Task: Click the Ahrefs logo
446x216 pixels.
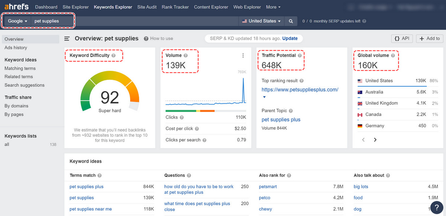Action: 17,7
